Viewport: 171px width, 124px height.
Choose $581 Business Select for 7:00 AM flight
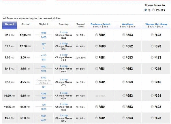(x=97, y=57)
